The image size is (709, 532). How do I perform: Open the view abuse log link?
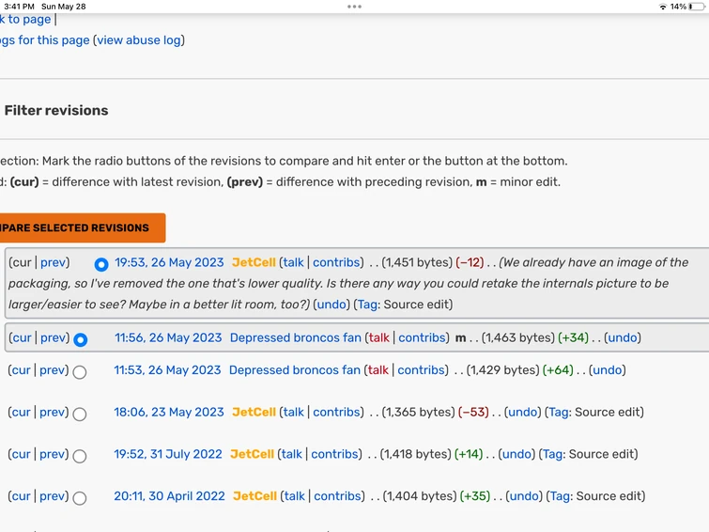[x=139, y=40]
